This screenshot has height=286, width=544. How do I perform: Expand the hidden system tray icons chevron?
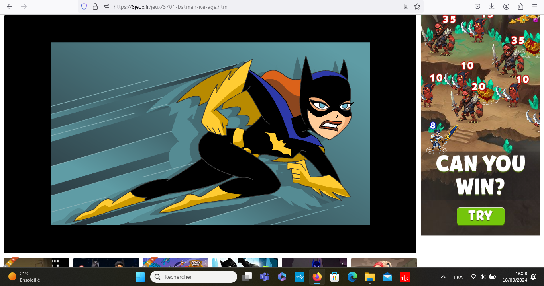coord(443,277)
